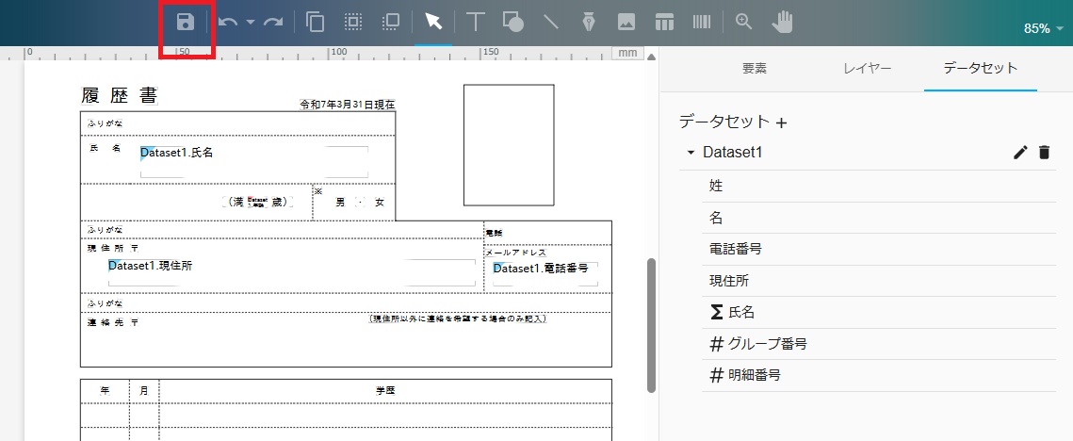Select the Text tool
Screen dimensions: 1073x441
click(x=476, y=22)
